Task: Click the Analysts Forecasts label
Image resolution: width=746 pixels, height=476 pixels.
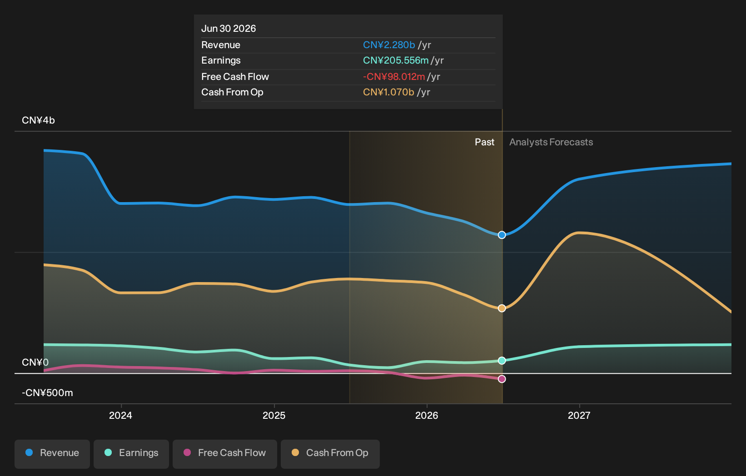Action: point(551,142)
